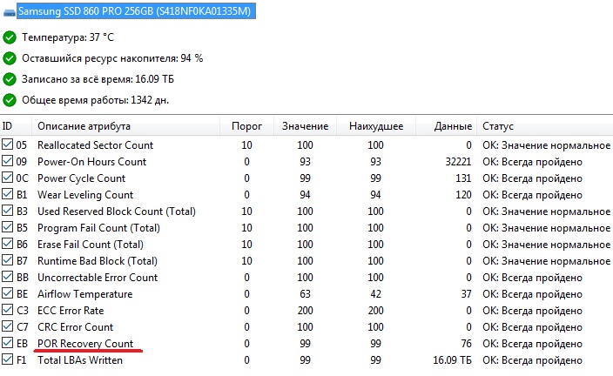Sort by Порог column header
Screen dimensions: 613x376
click(246, 126)
